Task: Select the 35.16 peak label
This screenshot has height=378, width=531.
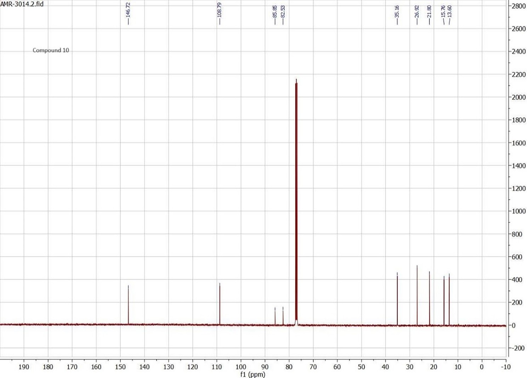Action: click(x=397, y=12)
